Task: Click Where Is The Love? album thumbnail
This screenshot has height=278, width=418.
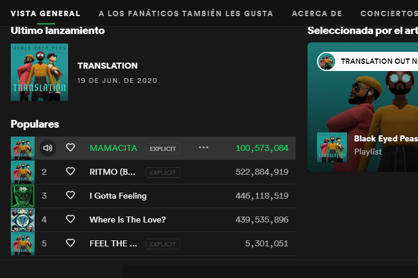Action: 23,220
